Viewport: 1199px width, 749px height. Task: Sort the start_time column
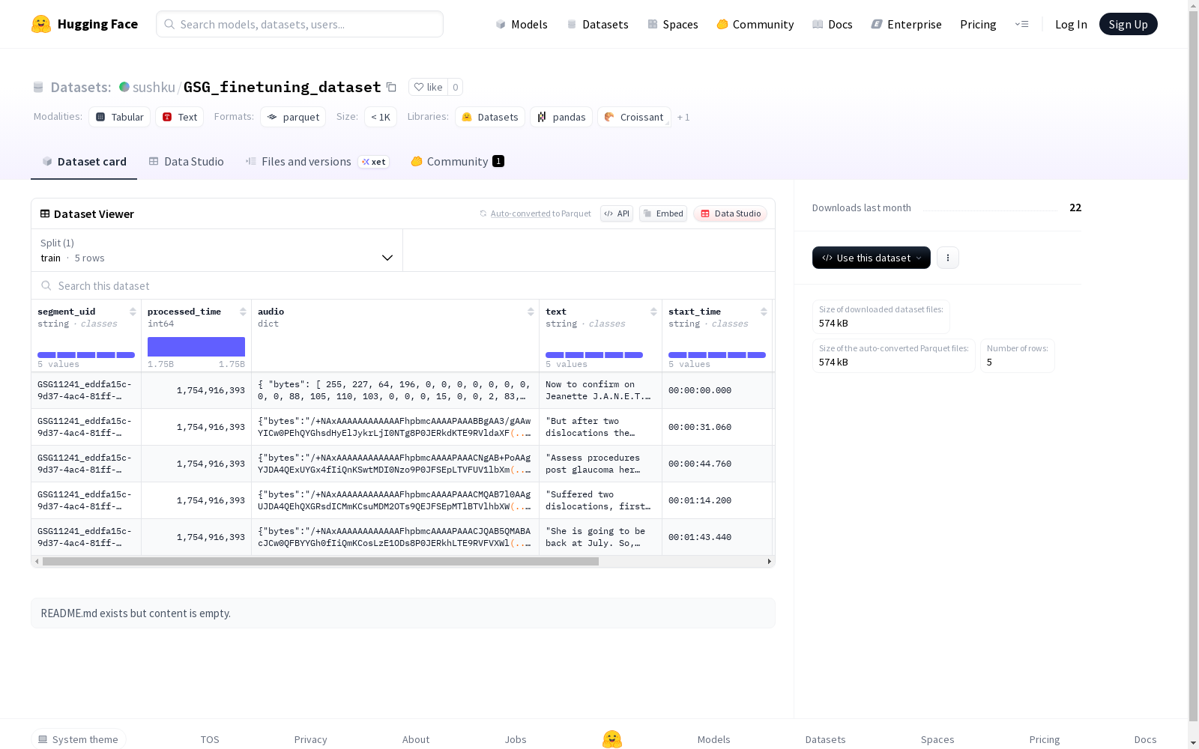[764, 312]
